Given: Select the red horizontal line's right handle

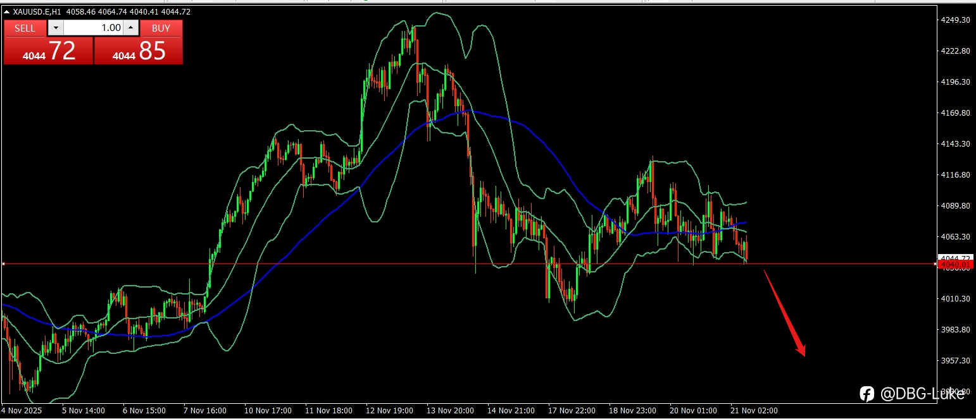Looking at the screenshot, I should (935, 264).
